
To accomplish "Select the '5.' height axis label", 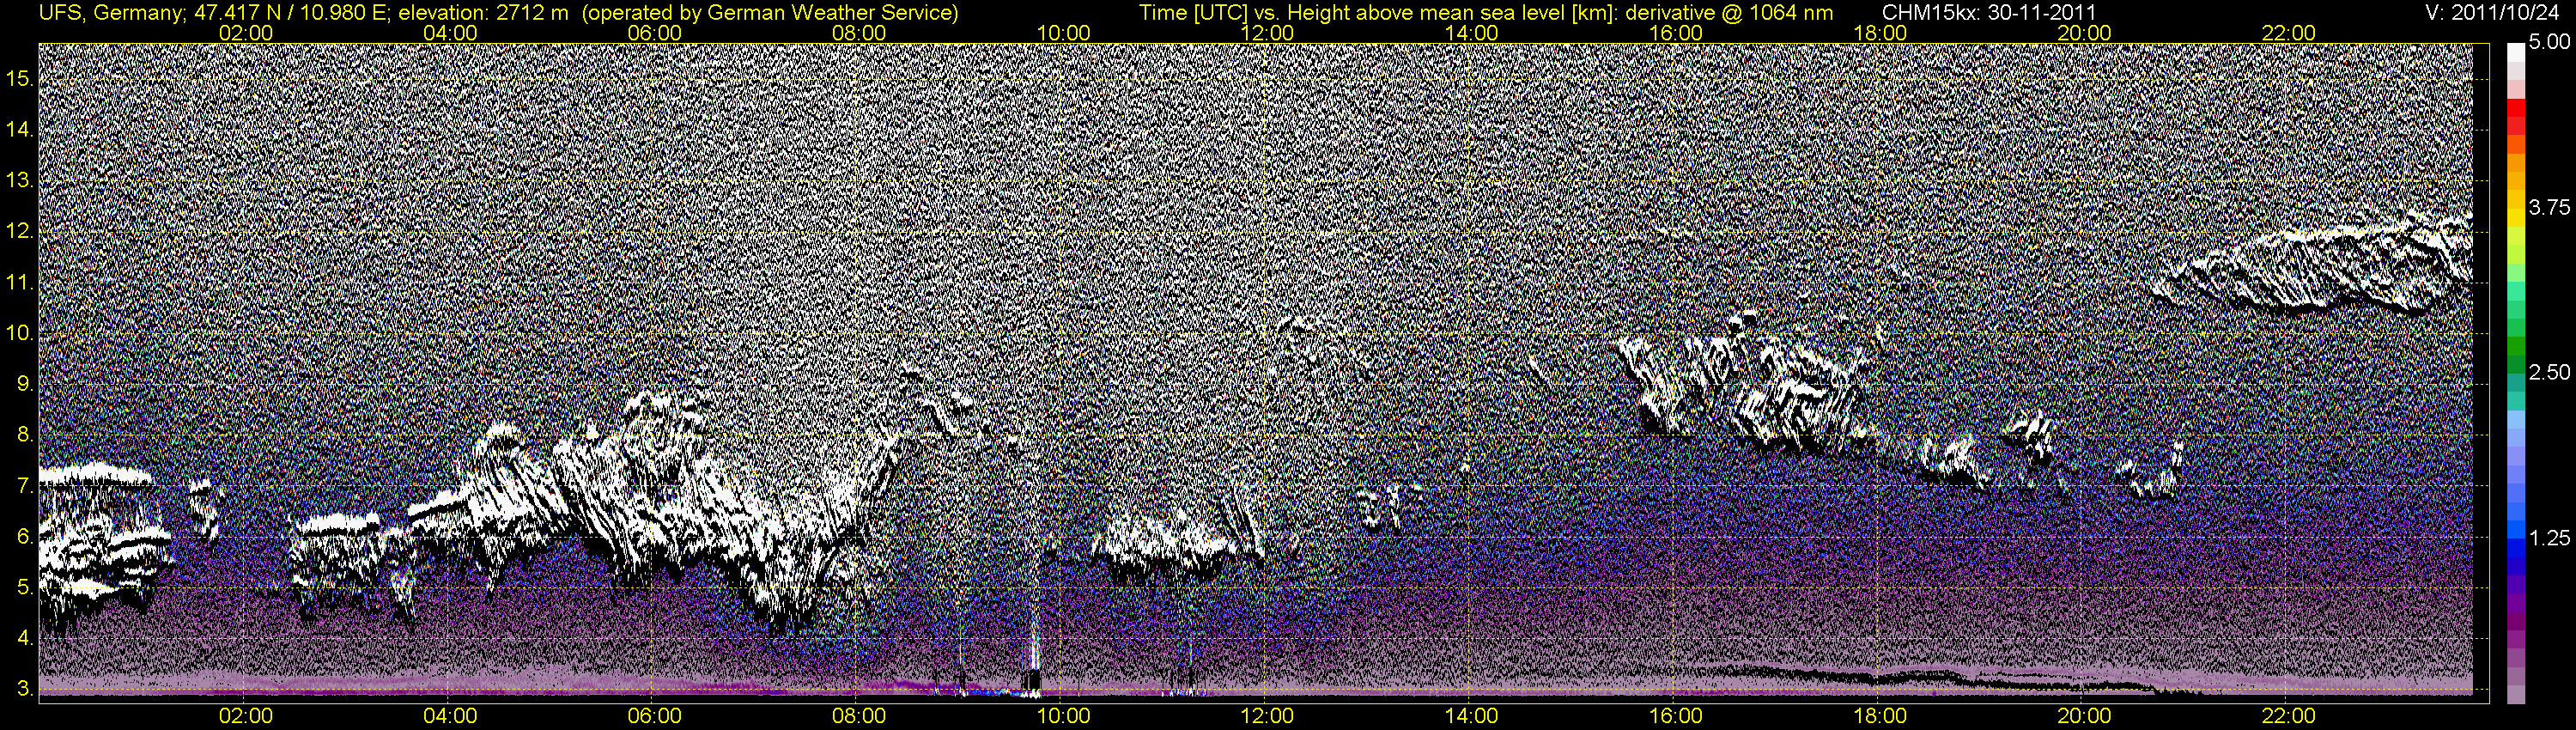I will click(24, 588).
